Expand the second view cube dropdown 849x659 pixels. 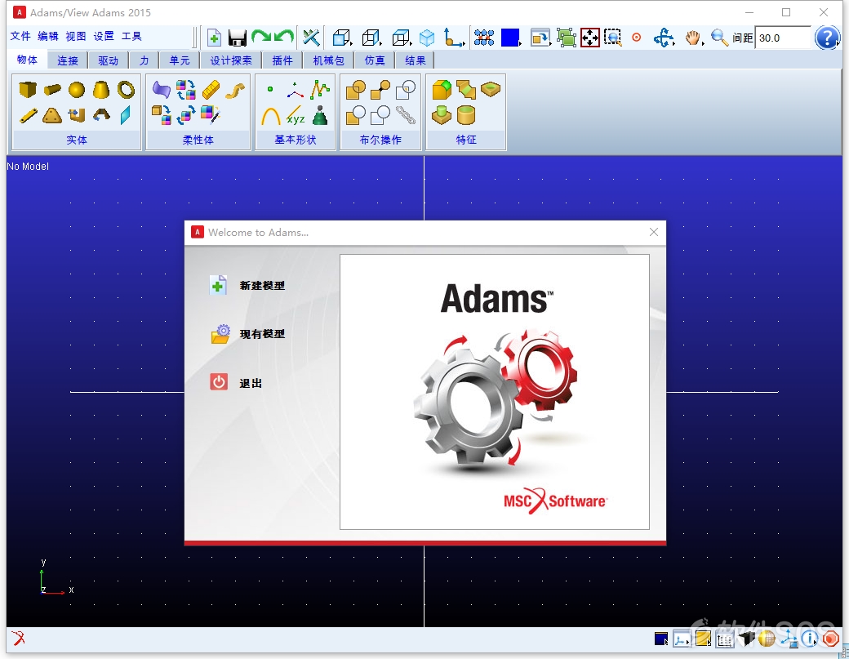click(372, 38)
